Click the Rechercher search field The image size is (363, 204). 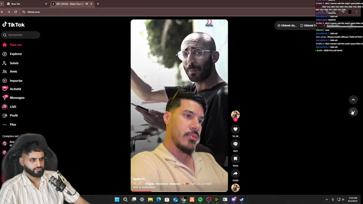(x=20, y=35)
